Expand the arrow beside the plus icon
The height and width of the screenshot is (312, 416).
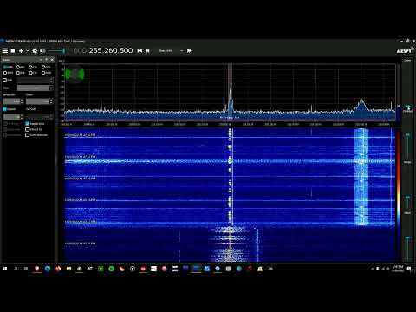[x=27, y=51]
